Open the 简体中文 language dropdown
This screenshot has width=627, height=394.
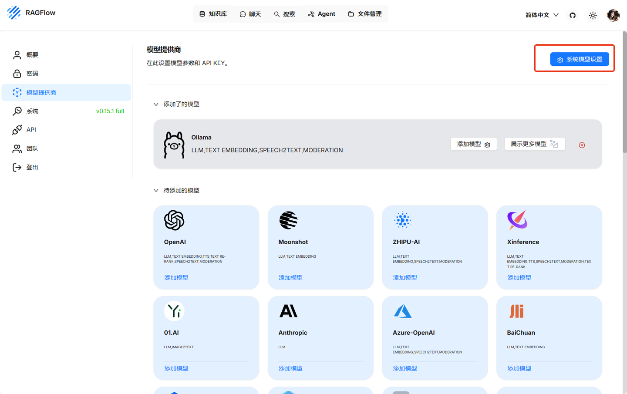click(x=542, y=15)
